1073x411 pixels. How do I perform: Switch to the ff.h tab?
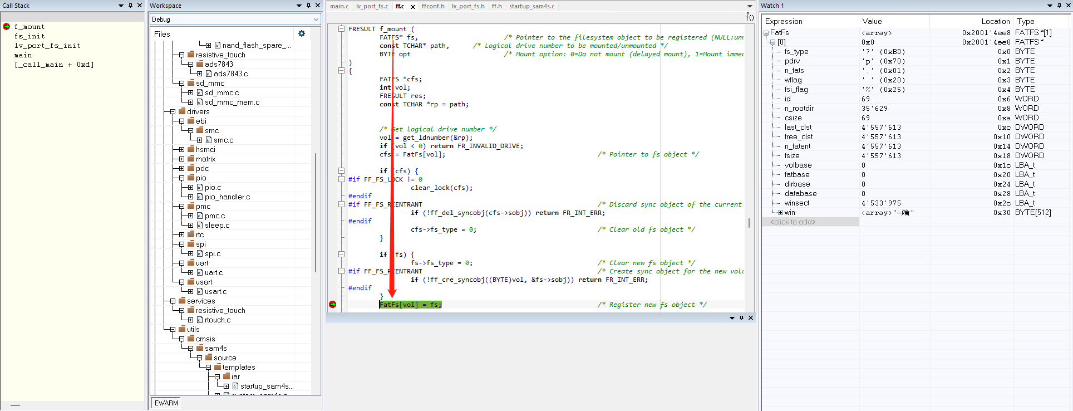497,6
